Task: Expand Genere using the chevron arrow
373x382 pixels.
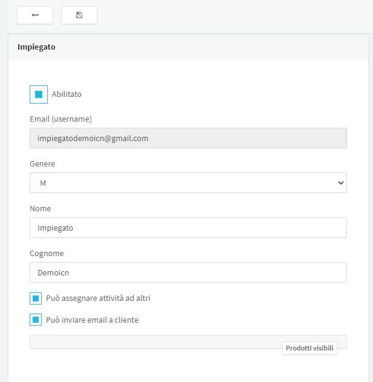Action: 340,183
